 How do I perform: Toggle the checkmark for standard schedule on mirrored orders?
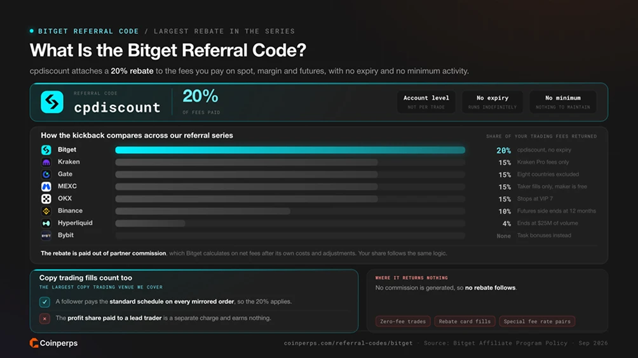pyautogui.click(x=44, y=302)
